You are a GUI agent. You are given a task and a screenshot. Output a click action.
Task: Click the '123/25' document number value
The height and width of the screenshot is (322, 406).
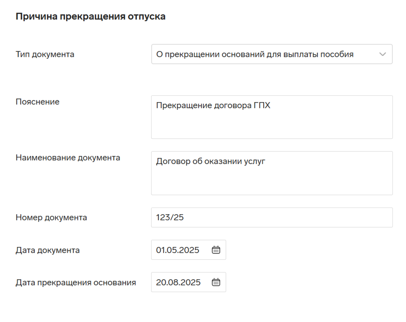tap(170, 217)
